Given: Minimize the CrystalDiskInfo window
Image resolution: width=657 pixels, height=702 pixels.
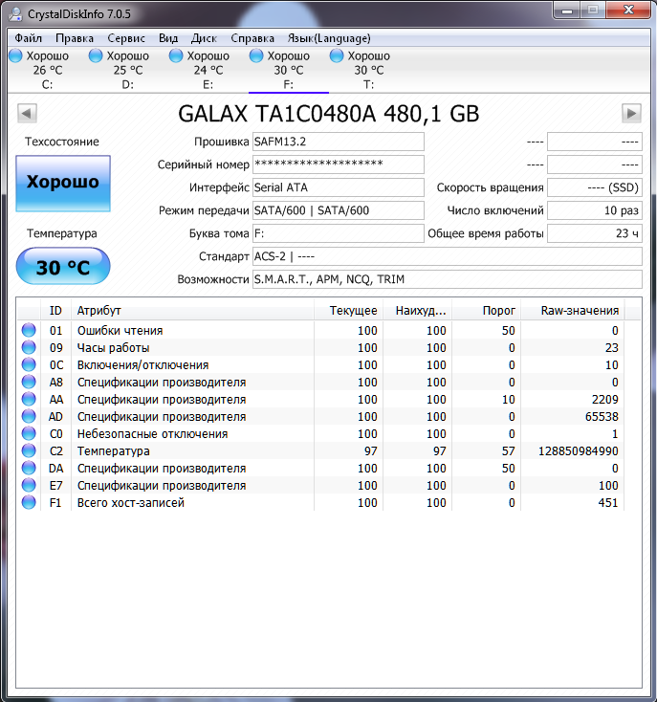Looking at the screenshot, I should (x=567, y=10).
